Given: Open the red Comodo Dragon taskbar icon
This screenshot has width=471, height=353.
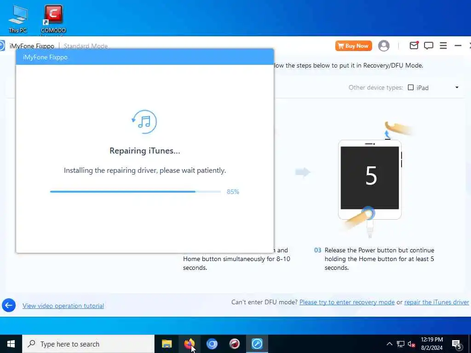Looking at the screenshot, I should [234, 344].
